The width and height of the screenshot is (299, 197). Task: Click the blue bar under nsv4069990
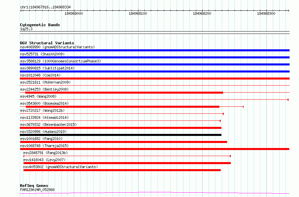tap(155, 50)
